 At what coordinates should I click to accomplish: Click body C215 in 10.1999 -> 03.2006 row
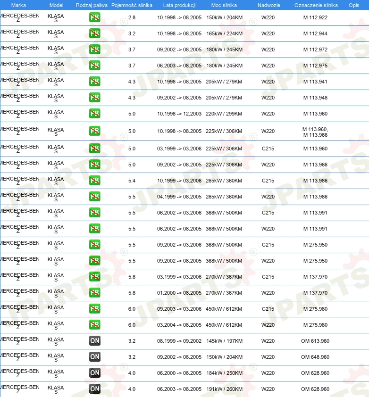pyautogui.click(x=268, y=181)
